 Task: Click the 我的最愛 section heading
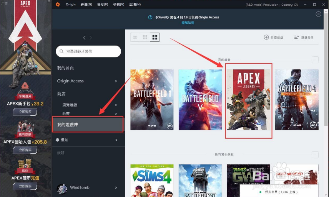click(x=224, y=60)
